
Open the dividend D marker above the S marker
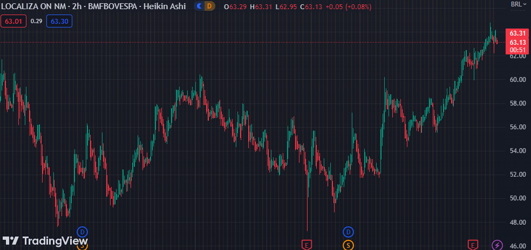(x=348, y=232)
